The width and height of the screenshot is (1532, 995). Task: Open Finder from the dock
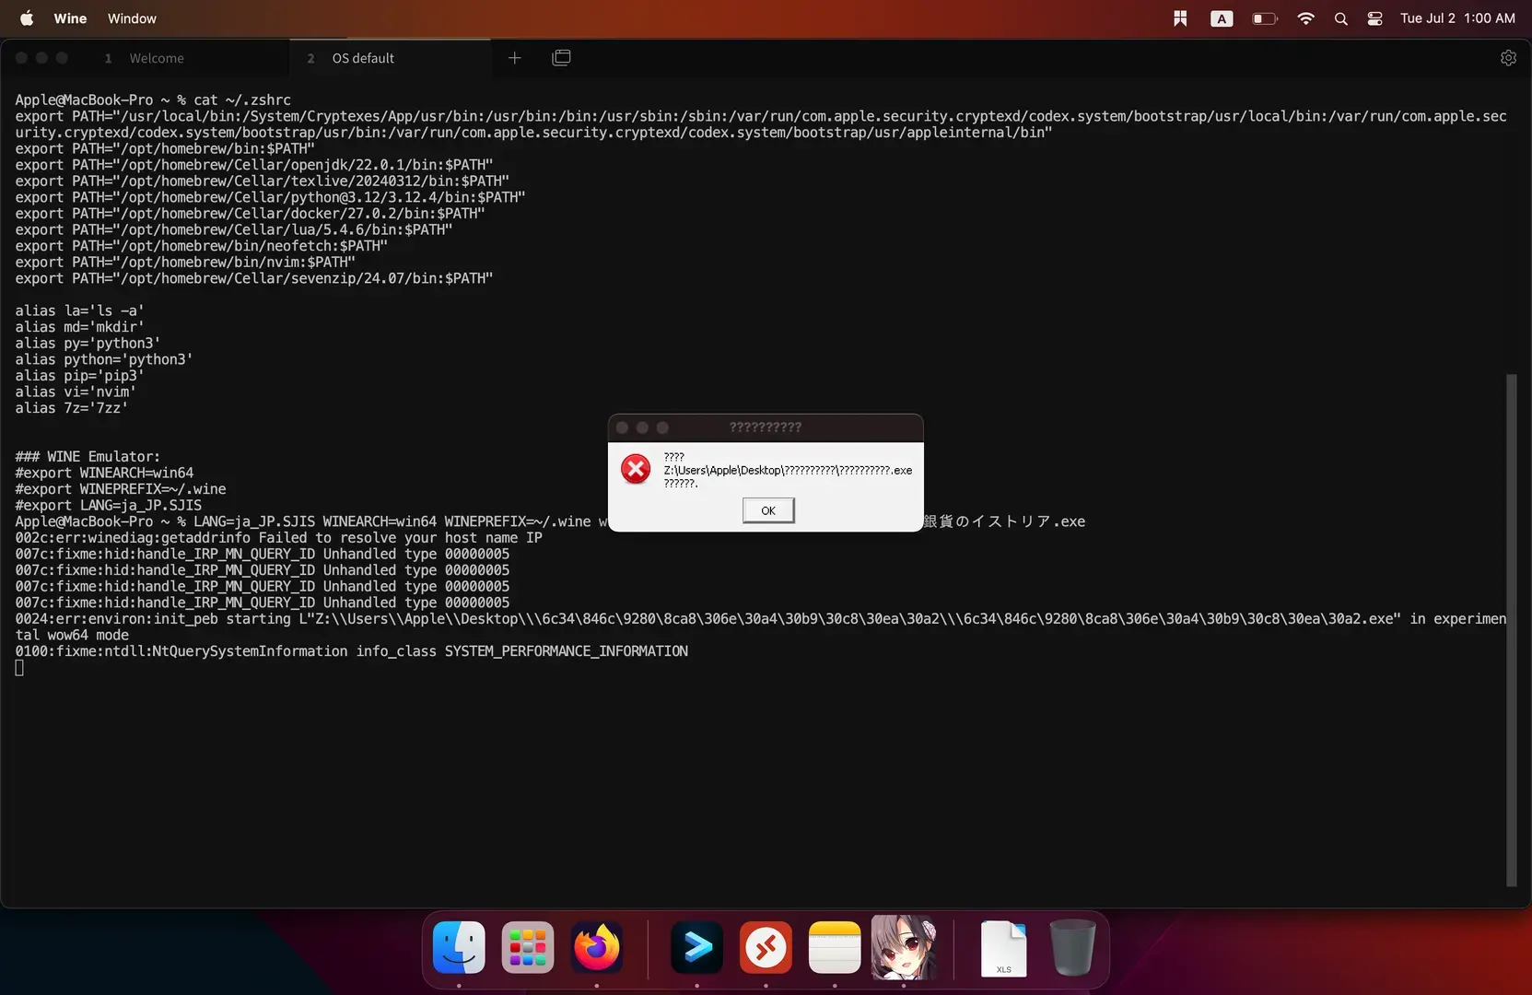coord(459,947)
